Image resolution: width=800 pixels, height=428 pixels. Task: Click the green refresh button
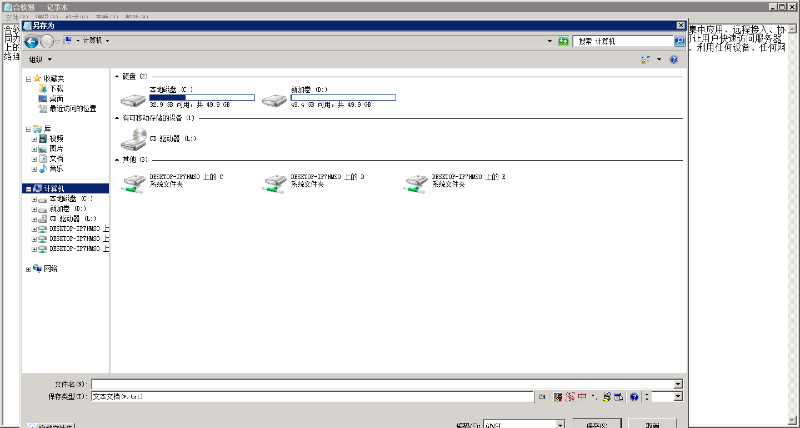[564, 41]
